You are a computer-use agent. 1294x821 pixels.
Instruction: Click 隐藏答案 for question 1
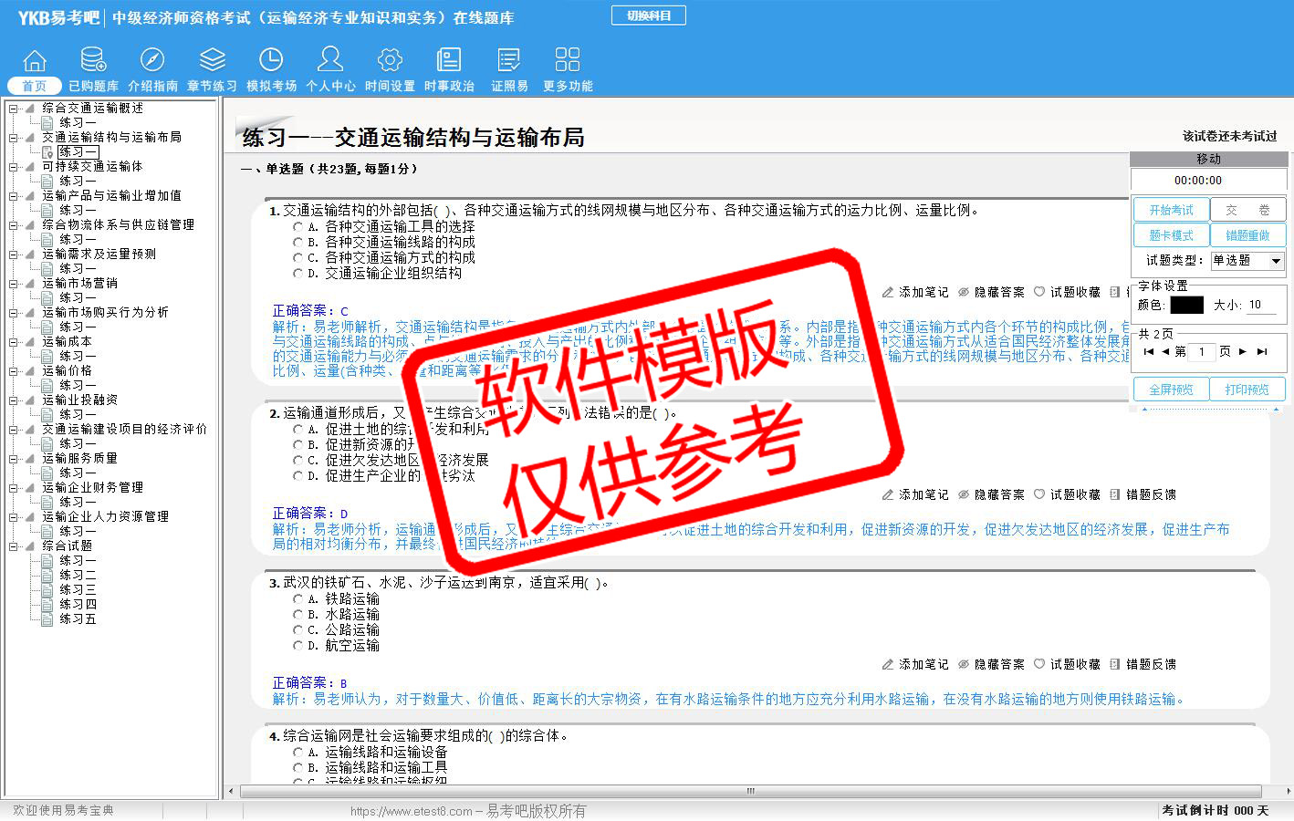click(x=991, y=292)
